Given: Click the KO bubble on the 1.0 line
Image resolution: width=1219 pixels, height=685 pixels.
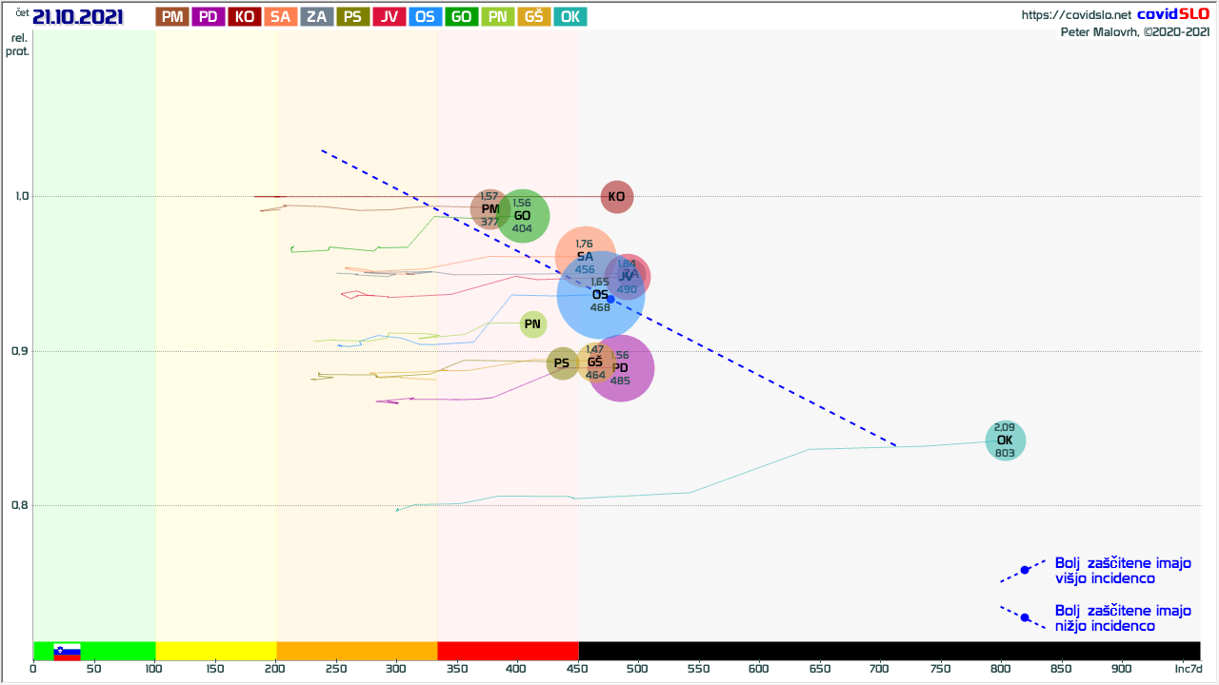Looking at the screenshot, I should 617,197.
